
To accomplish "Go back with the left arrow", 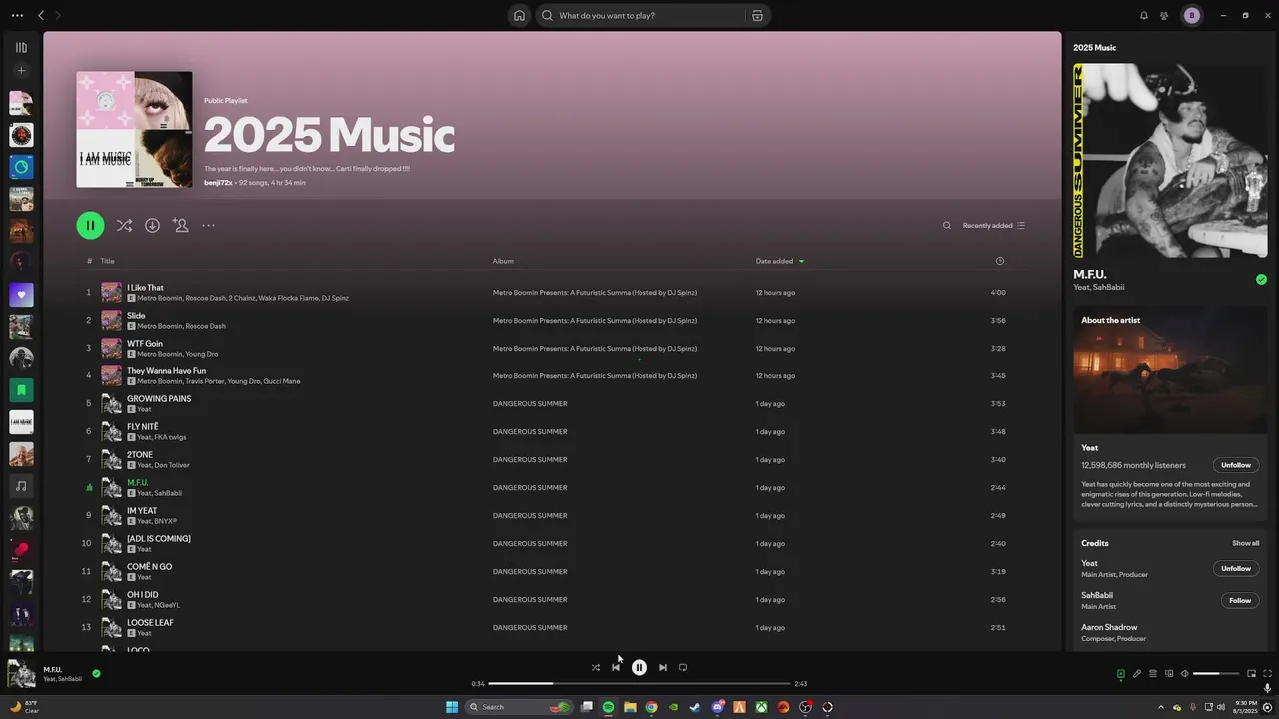I will pyautogui.click(x=41, y=15).
